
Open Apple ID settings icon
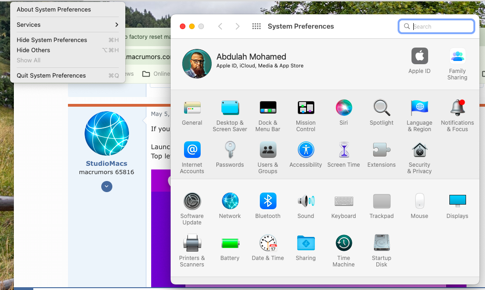click(x=419, y=56)
